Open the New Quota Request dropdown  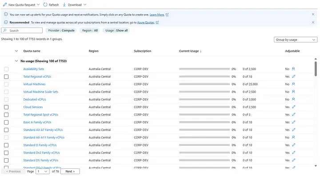38,4
